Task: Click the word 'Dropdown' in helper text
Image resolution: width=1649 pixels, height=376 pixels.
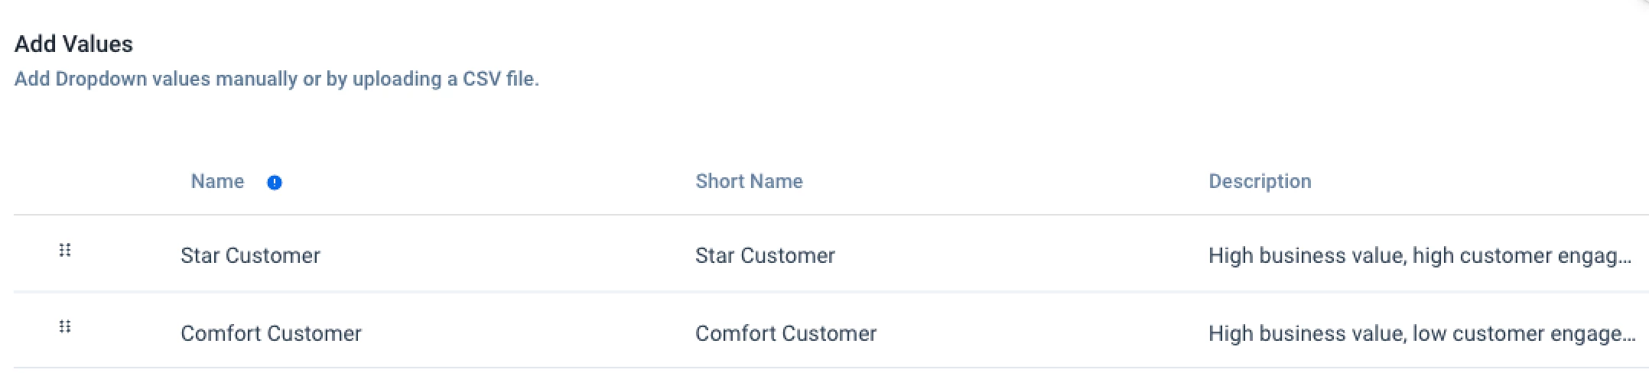Action: [x=101, y=79]
